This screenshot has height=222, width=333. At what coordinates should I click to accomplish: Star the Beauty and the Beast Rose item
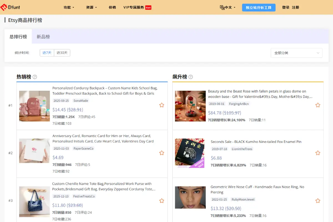(317, 105)
